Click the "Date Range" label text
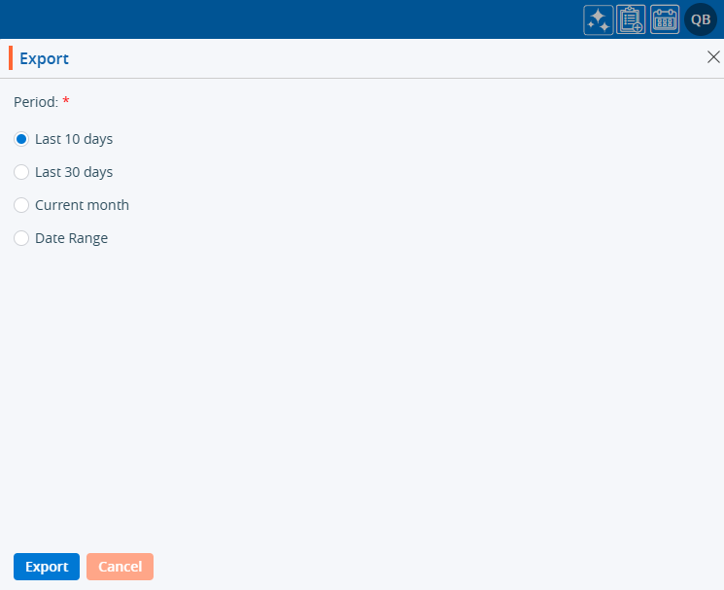This screenshot has height=590, width=724. point(71,238)
